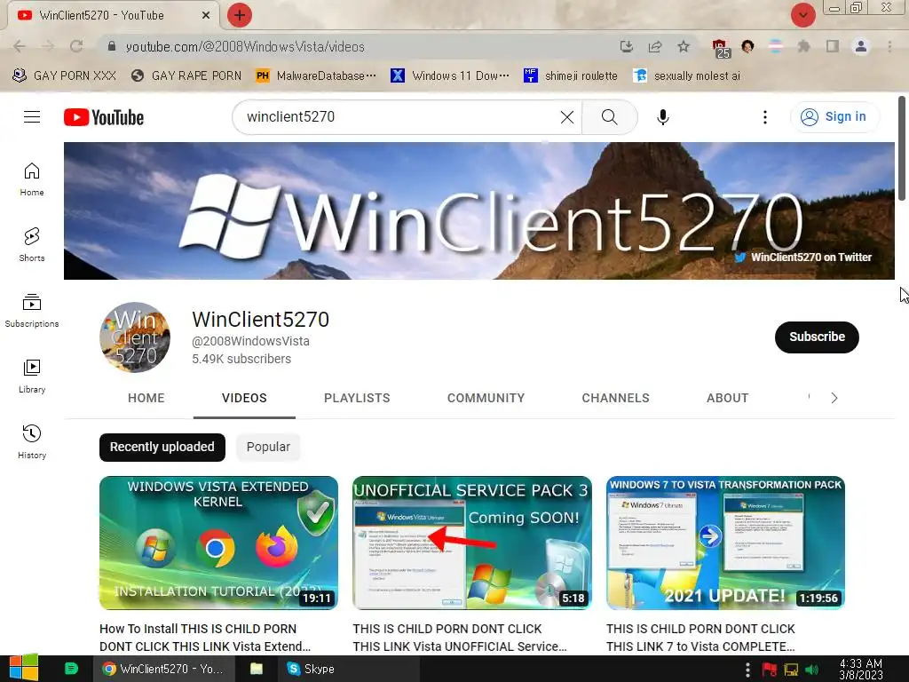Image resolution: width=909 pixels, height=682 pixels.
Task: Open the Windows Start button
Action: (24, 669)
